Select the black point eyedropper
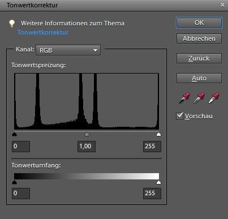This screenshot has width=228, height=219. (184, 98)
